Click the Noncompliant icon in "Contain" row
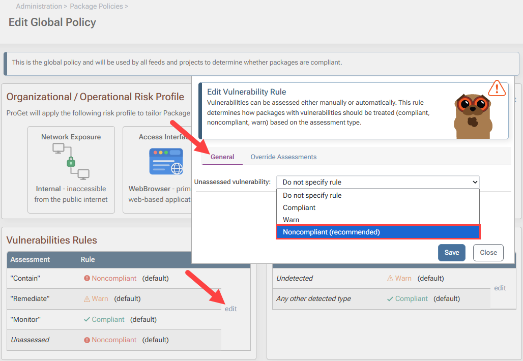This screenshot has width=523, height=361. [86, 278]
